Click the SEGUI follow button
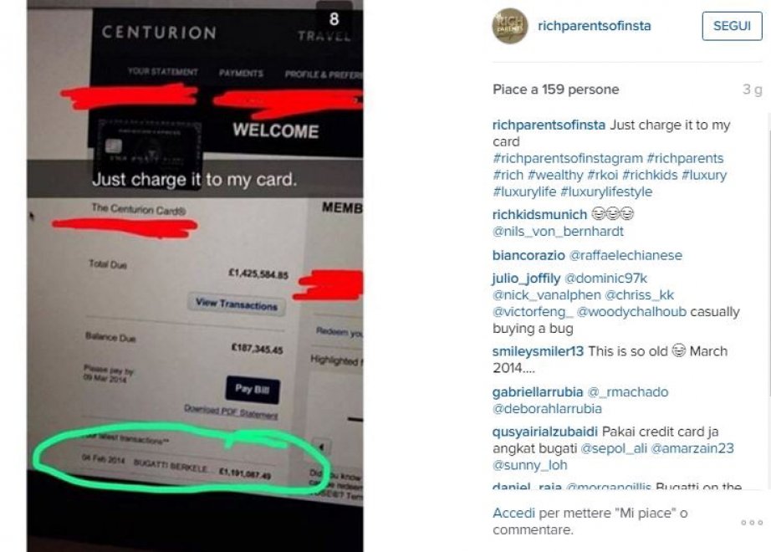This screenshot has width=771, height=552. [x=732, y=26]
